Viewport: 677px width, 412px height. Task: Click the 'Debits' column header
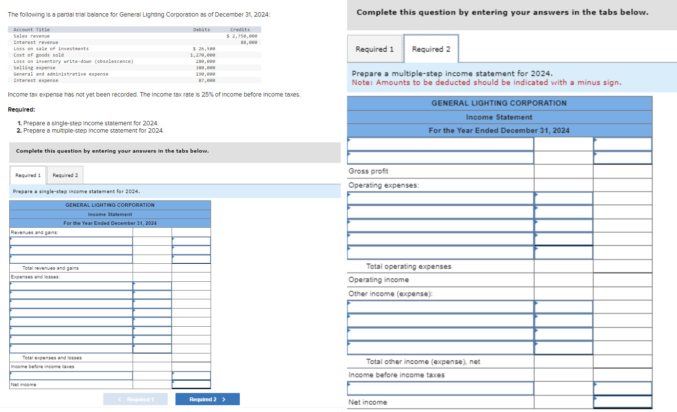coord(202,30)
